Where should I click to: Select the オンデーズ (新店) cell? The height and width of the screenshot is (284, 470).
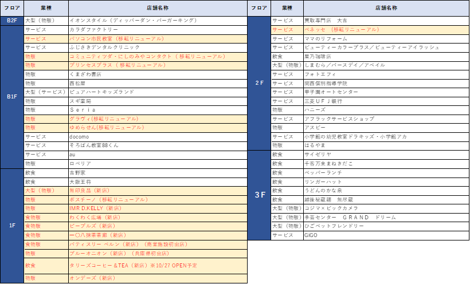point(158,278)
